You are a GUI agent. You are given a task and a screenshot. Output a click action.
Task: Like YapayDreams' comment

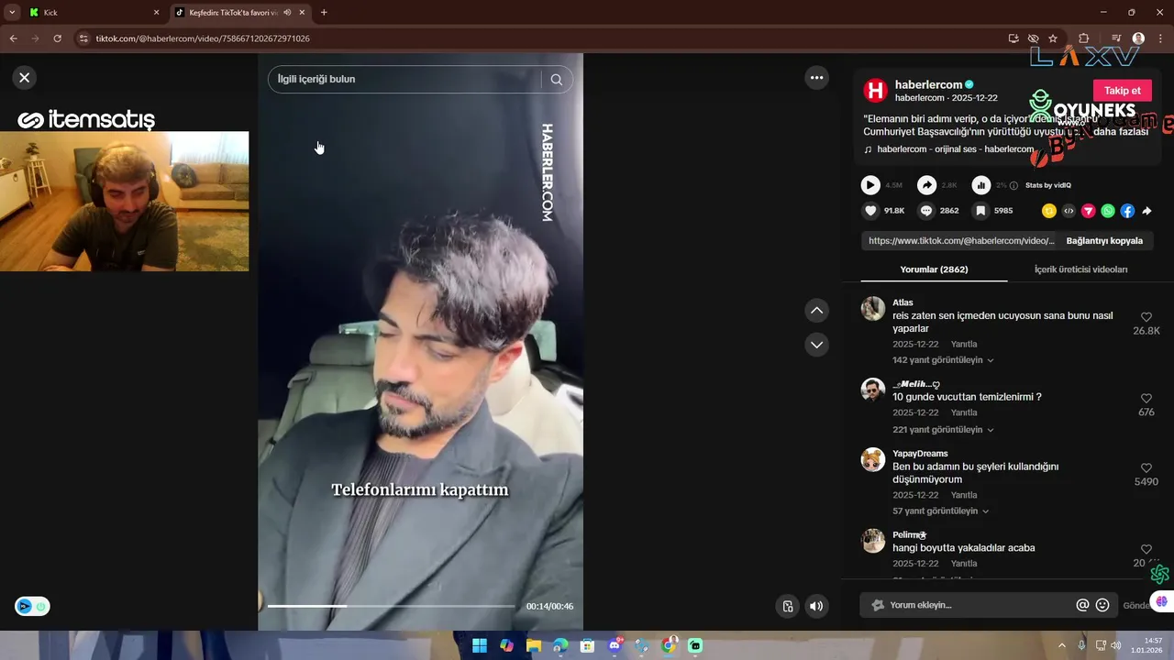(1146, 468)
